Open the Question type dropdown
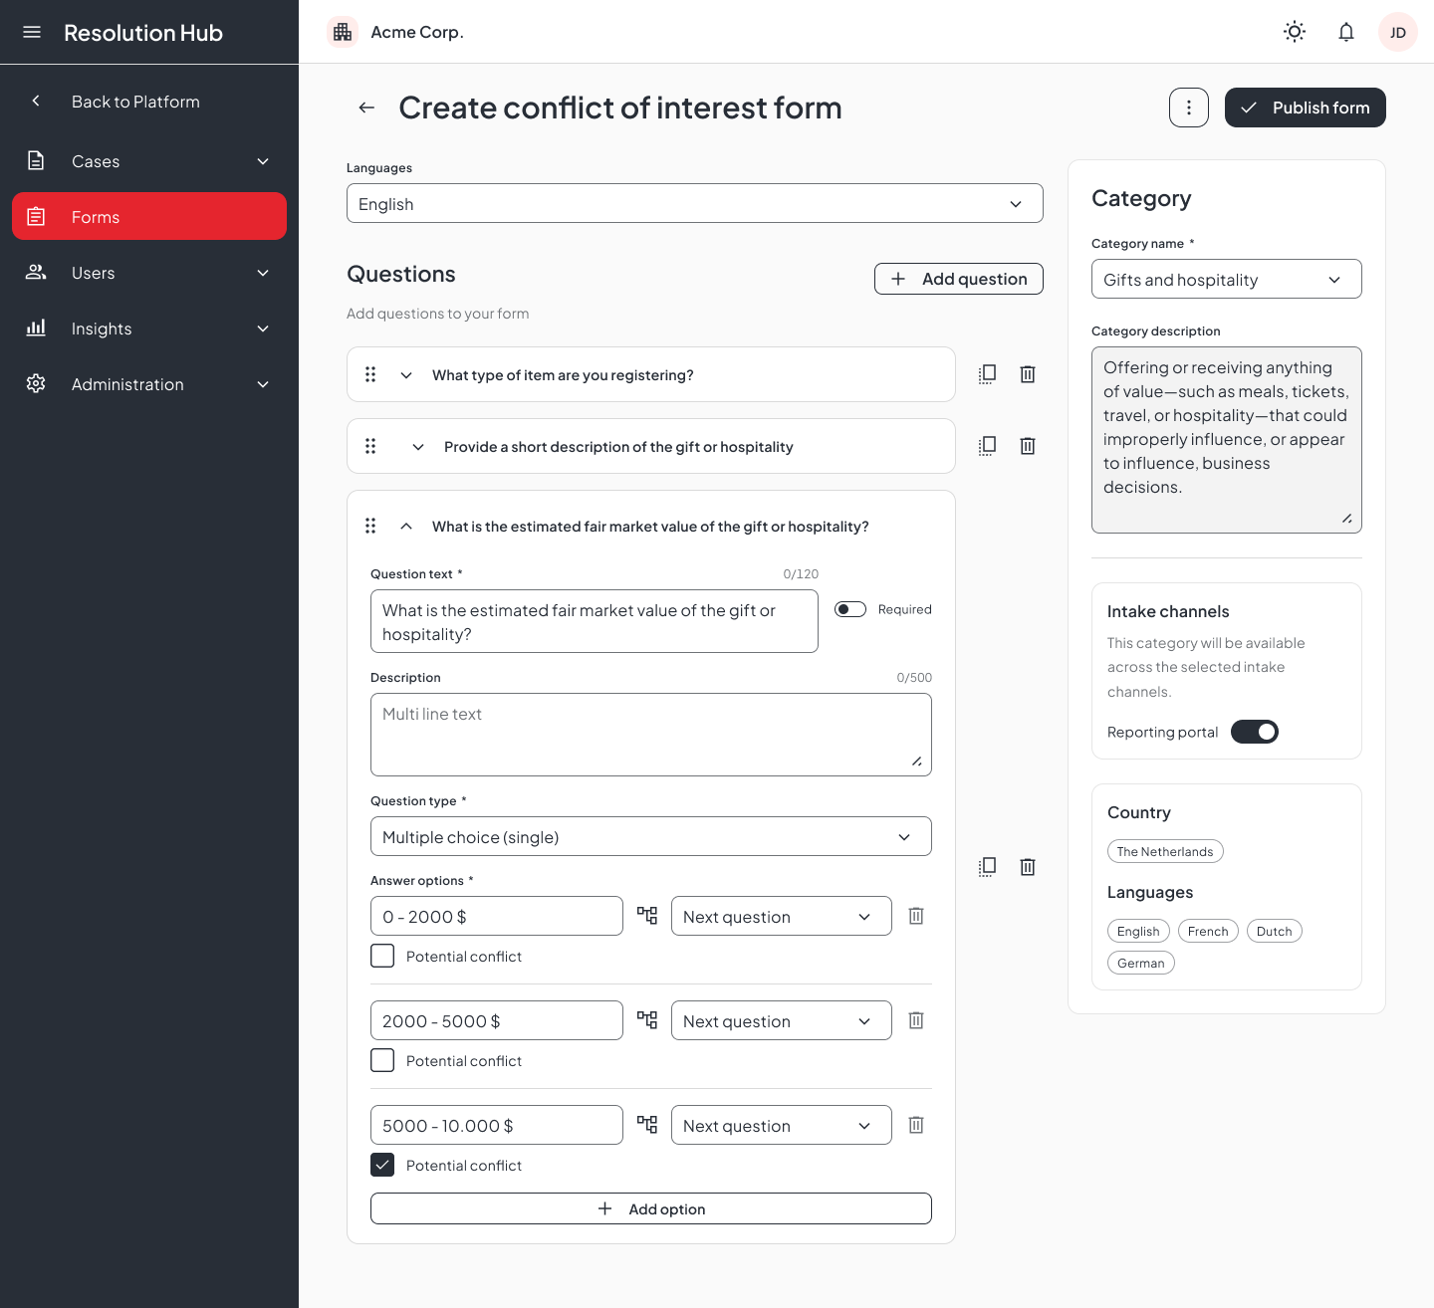 click(x=651, y=836)
